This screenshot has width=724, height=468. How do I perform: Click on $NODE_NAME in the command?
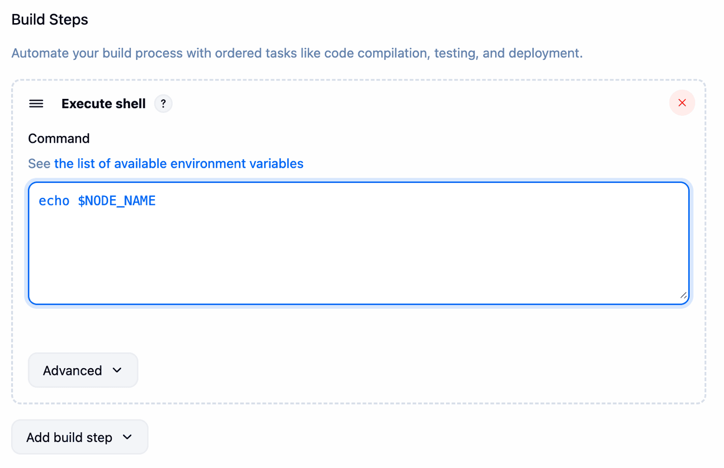(x=117, y=201)
